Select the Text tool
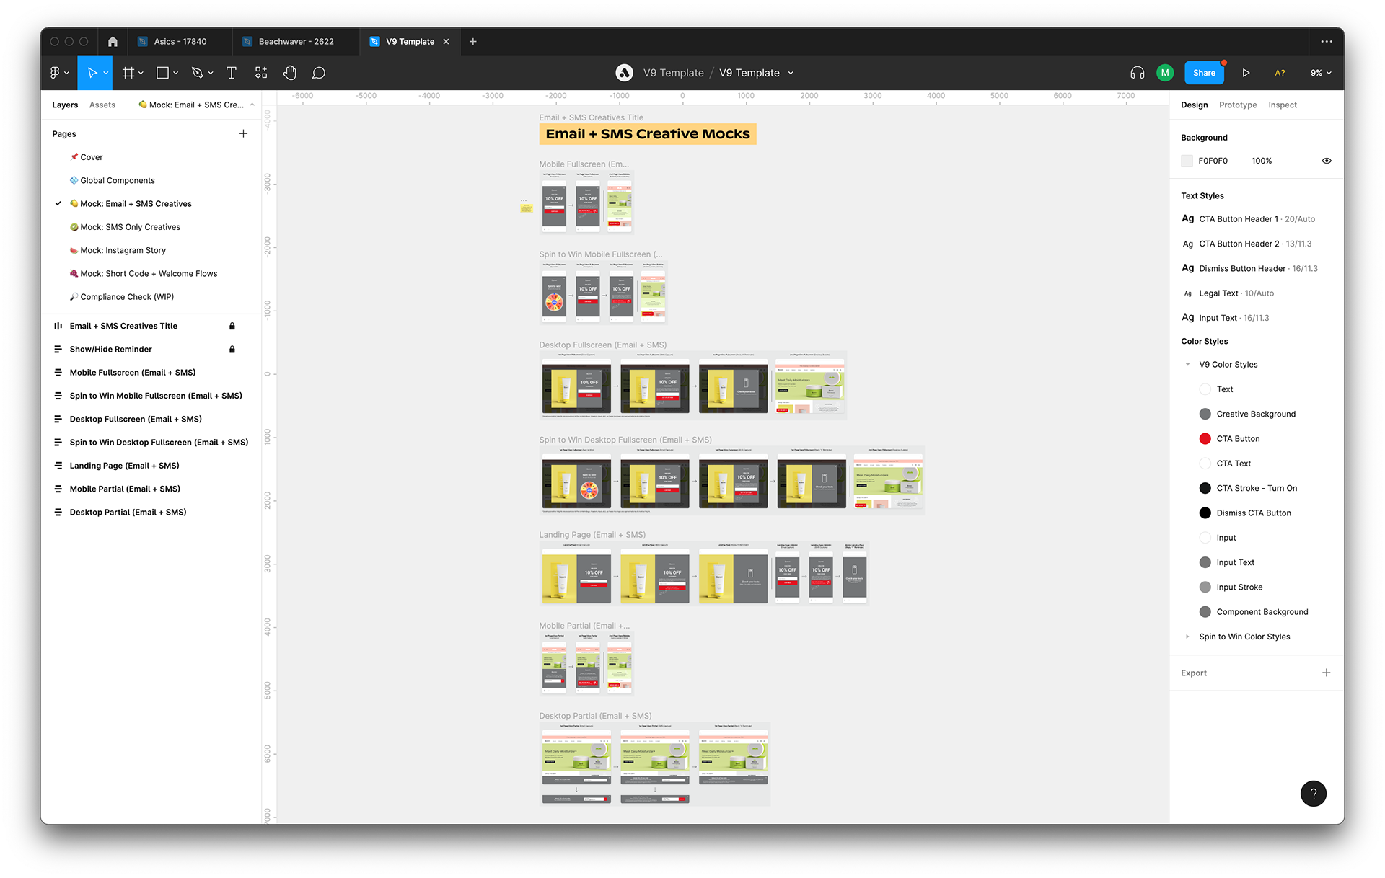Viewport: 1385px width, 878px height. coord(231,73)
